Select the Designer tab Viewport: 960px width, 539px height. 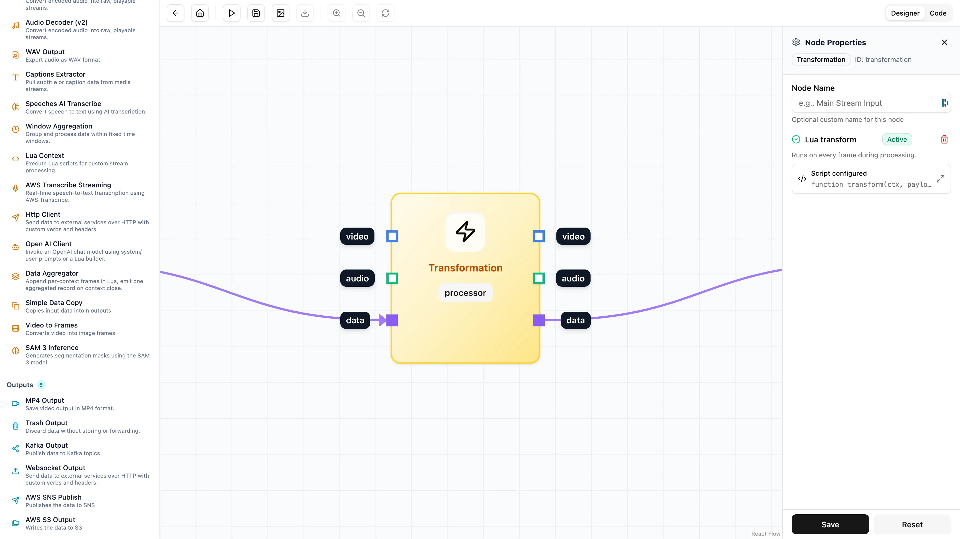coord(906,13)
